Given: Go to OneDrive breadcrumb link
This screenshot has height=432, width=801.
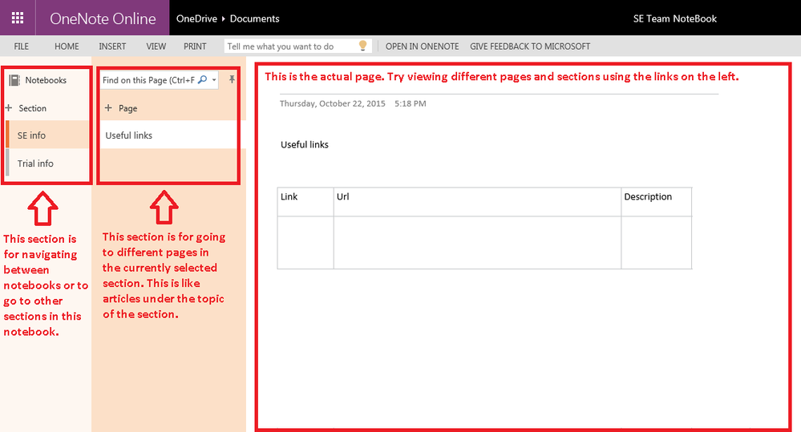Looking at the screenshot, I should (x=196, y=18).
